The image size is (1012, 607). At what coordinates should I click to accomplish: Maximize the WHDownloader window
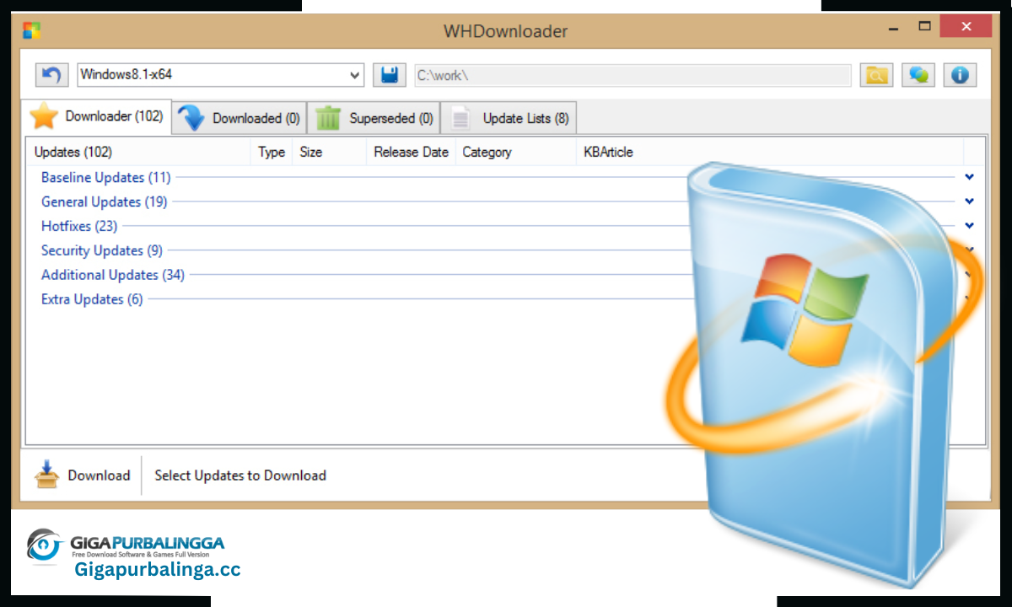coord(925,27)
